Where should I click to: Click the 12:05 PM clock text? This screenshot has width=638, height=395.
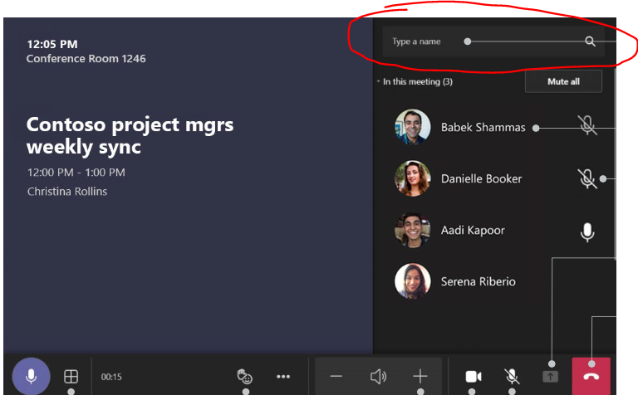[52, 44]
